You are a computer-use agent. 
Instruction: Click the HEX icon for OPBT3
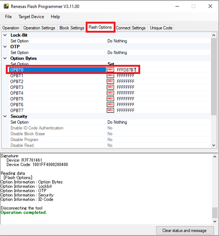[110, 87]
